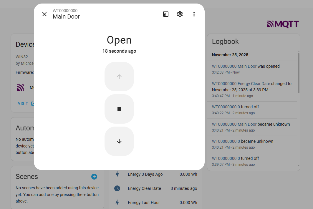The height and width of the screenshot is (209, 313).
Task: Click the Energy 3 Days Ago lightning icon
Action: pos(117,174)
